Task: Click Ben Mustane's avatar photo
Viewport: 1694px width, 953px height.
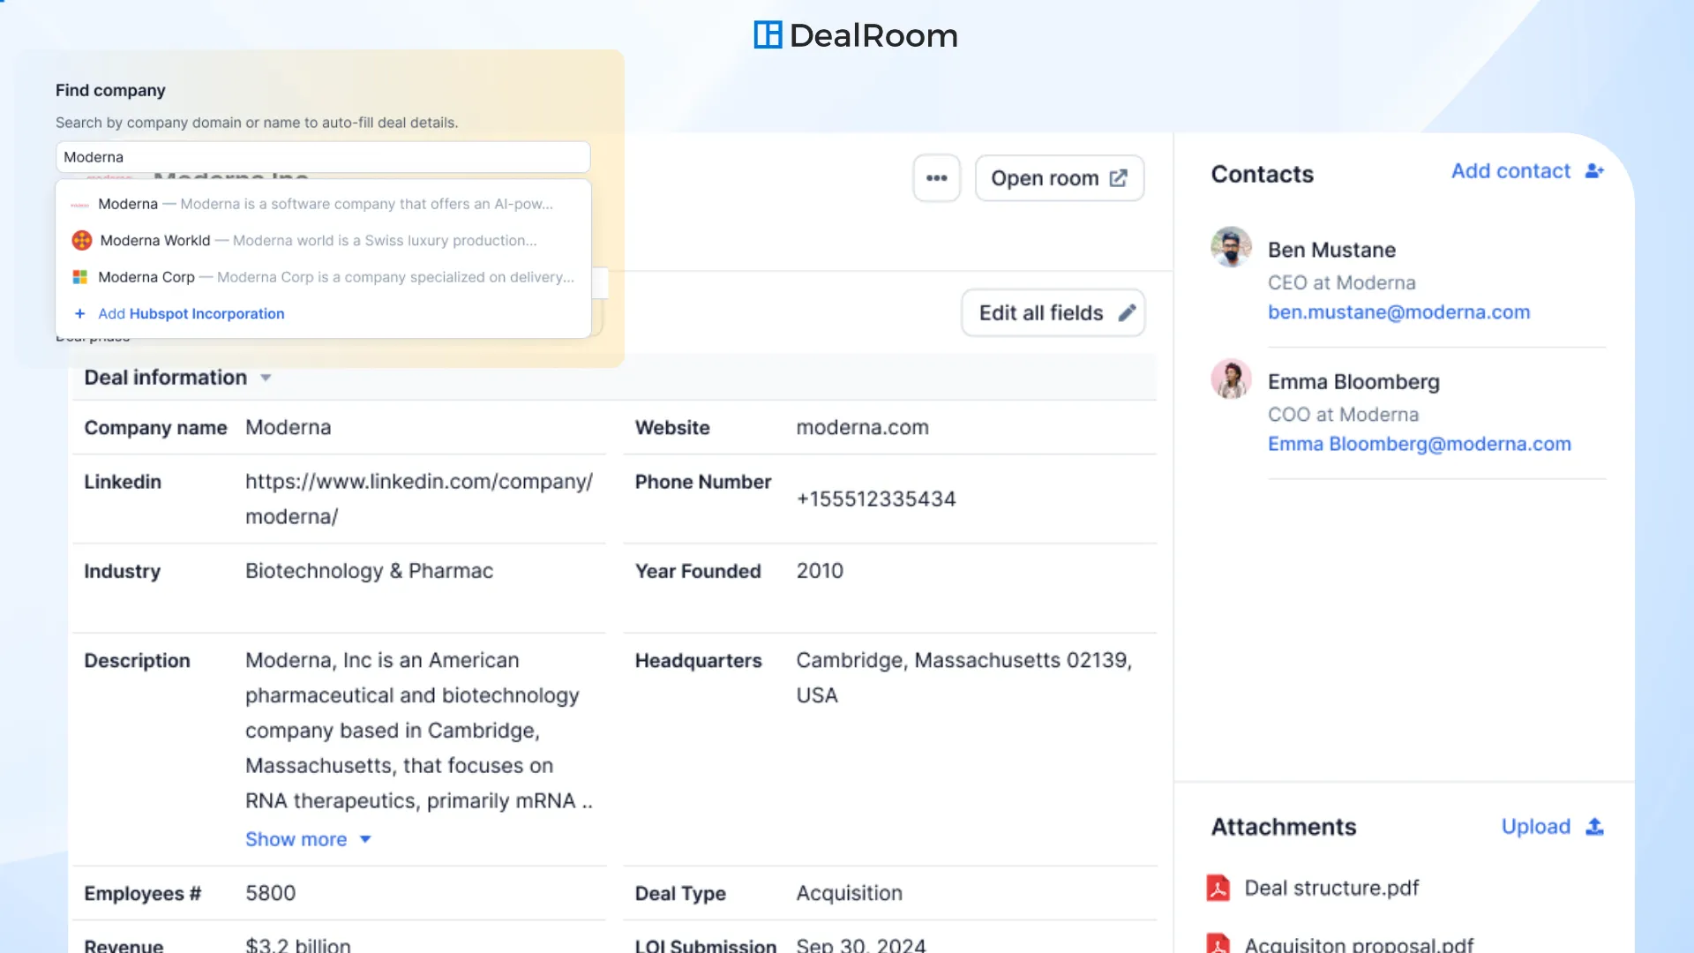Action: tap(1231, 247)
